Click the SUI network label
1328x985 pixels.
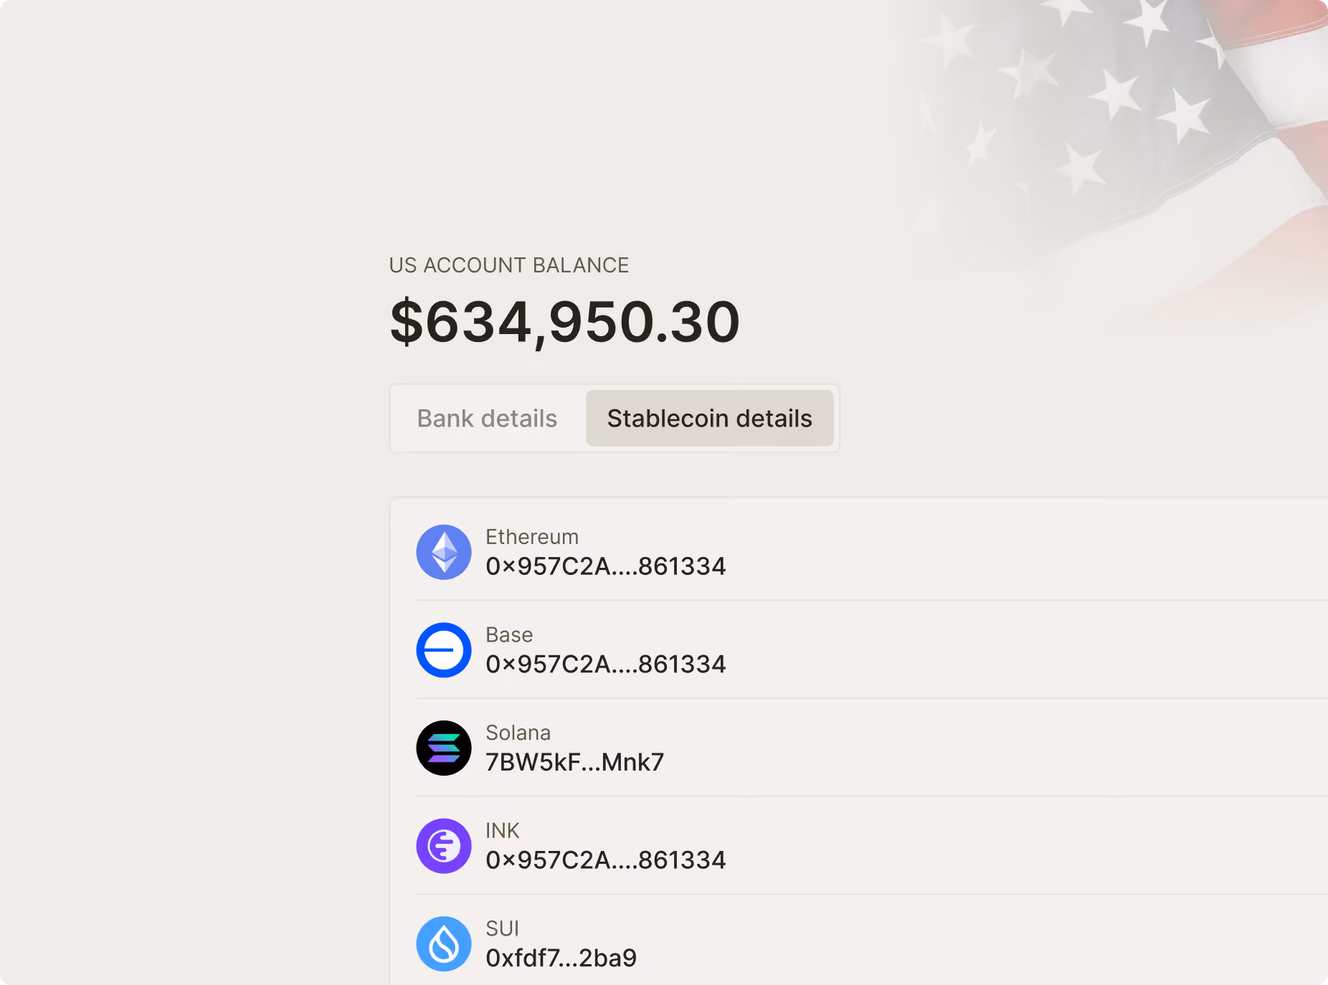(502, 929)
